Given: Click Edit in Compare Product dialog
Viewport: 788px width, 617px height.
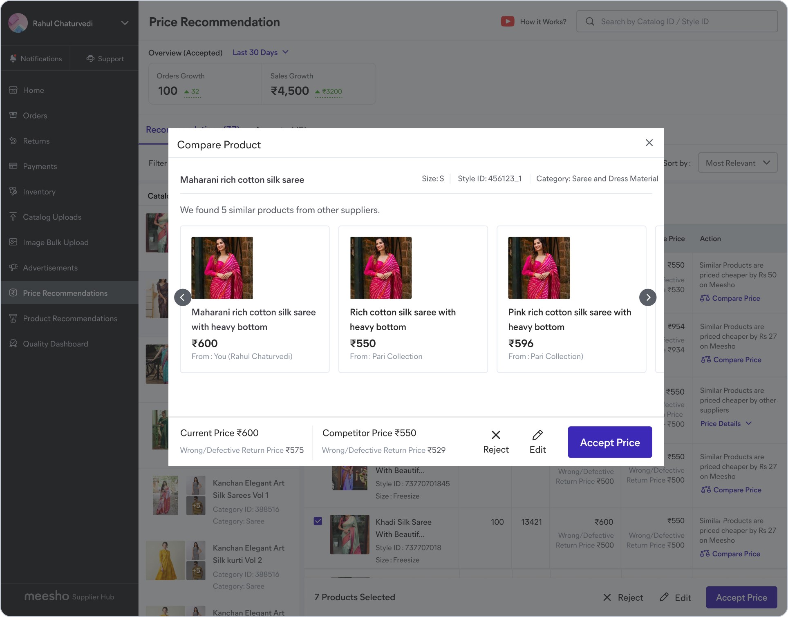Looking at the screenshot, I should click(537, 442).
